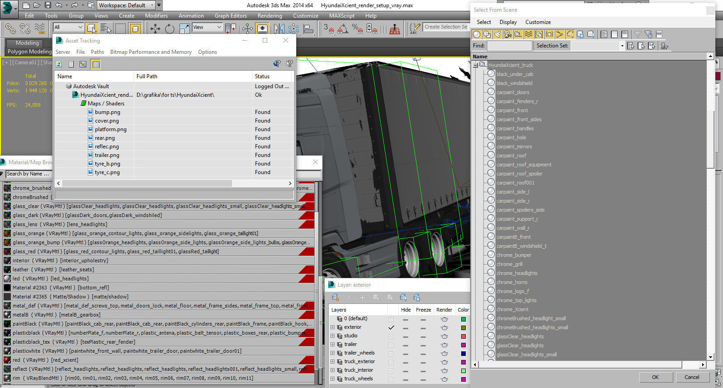Viewport: 723px width, 388px height.
Task: Toggle Display Lights filter in Select From Scene
Action: point(497,34)
